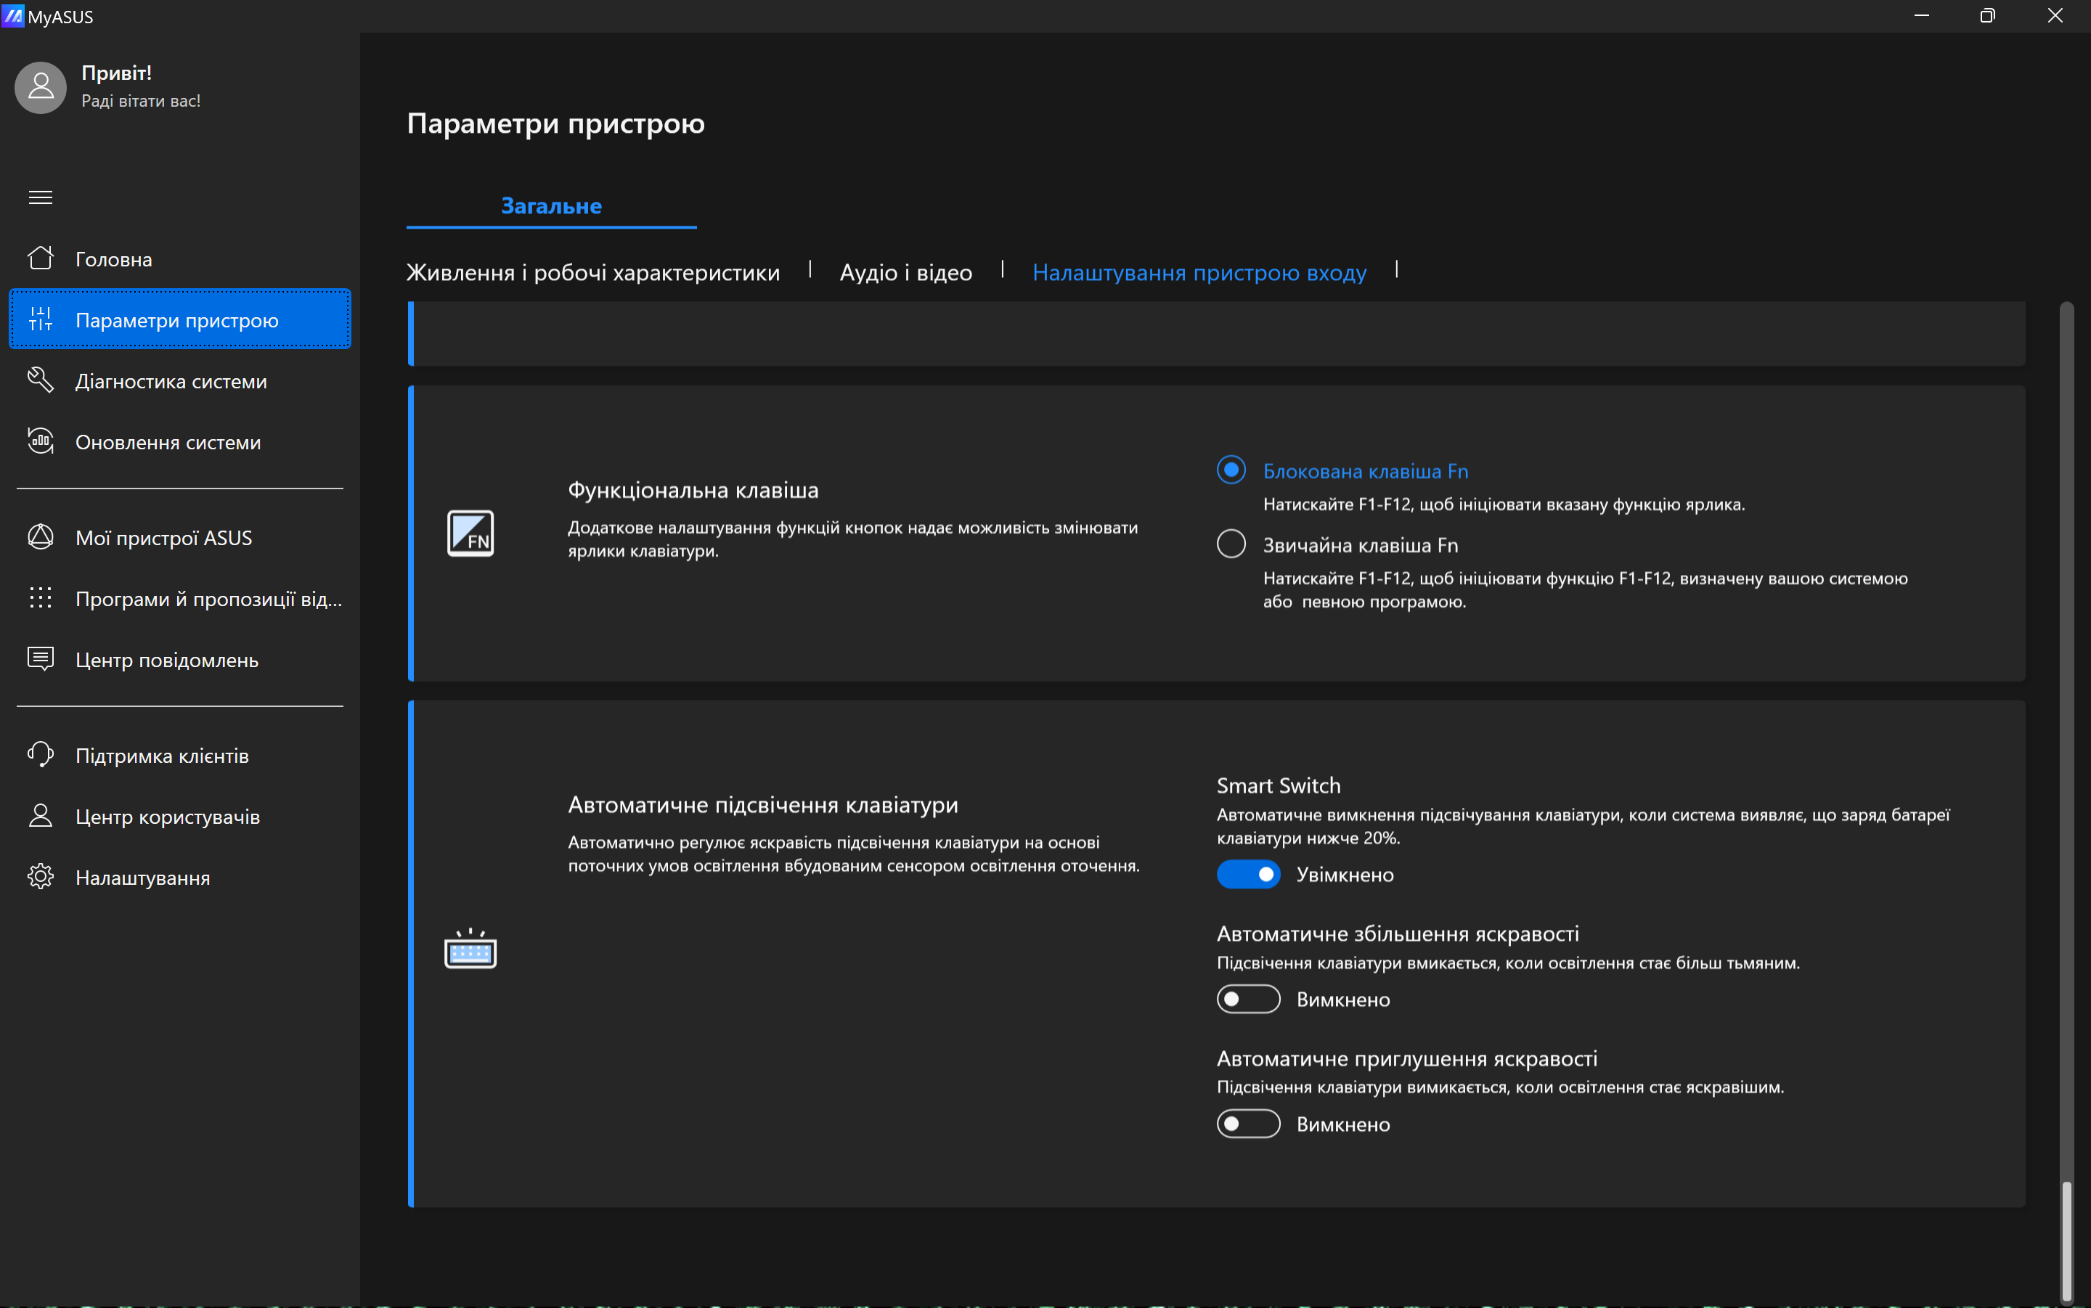Enable Автоматичне приглушення яскравості toggle
Image resolution: width=2091 pixels, height=1308 pixels.
click(x=1247, y=1124)
